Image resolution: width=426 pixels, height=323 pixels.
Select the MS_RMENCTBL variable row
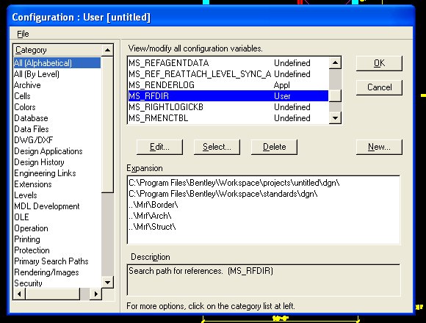click(x=228, y=118)
